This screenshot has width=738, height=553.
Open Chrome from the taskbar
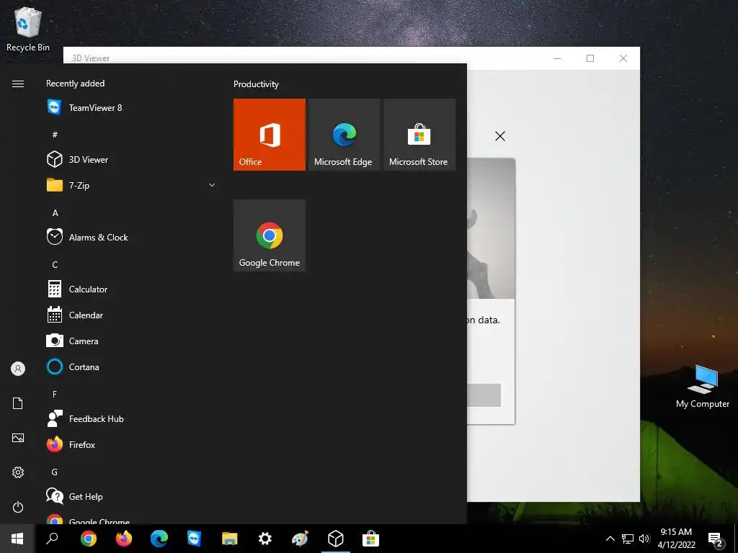pyautogui.click(x=88, y=539)
